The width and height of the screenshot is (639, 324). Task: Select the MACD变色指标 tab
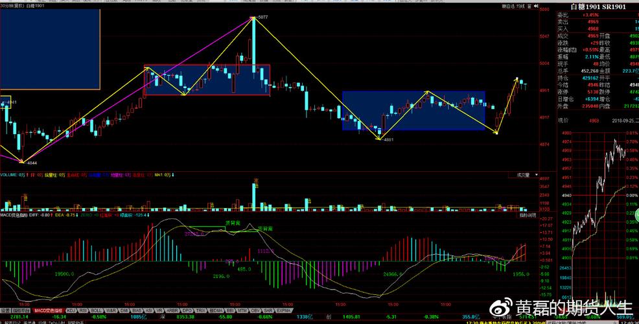point(48,310)
